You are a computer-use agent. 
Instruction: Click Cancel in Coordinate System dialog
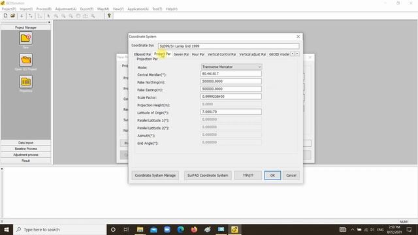point(291,176)
